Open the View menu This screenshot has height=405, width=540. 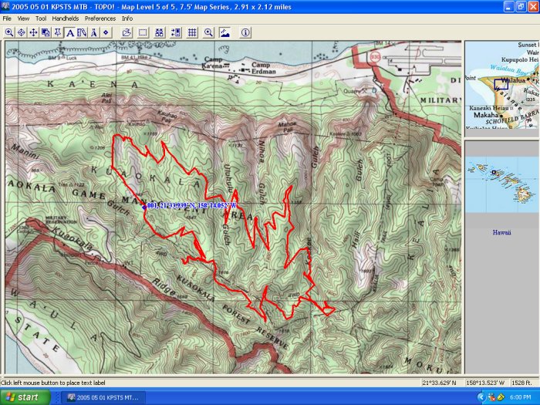click(x=23, y=19)
